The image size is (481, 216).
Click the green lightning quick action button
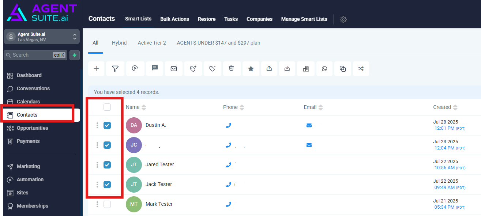point(75,55)
